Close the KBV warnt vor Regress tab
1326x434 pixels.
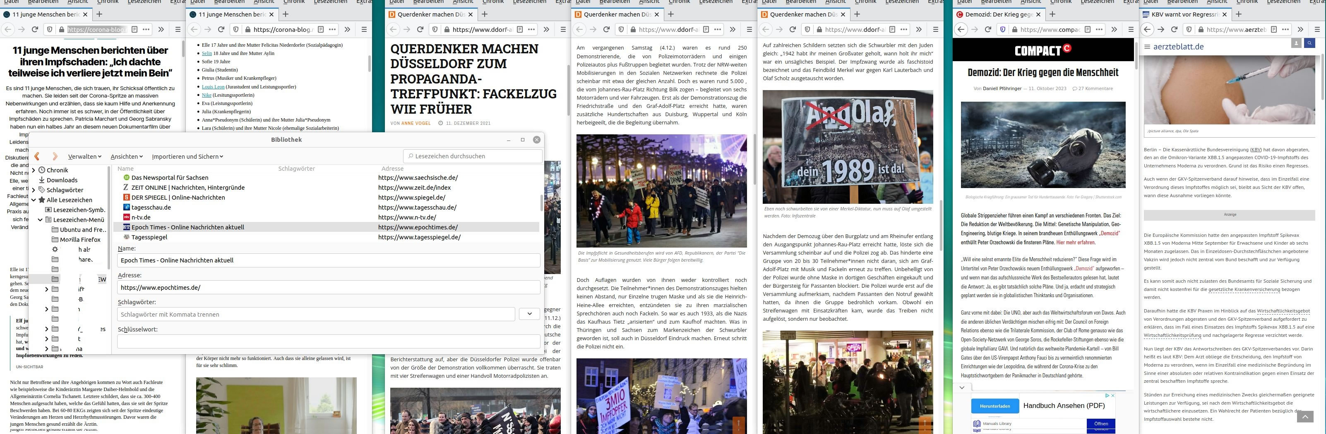(x=1224, y=14)
